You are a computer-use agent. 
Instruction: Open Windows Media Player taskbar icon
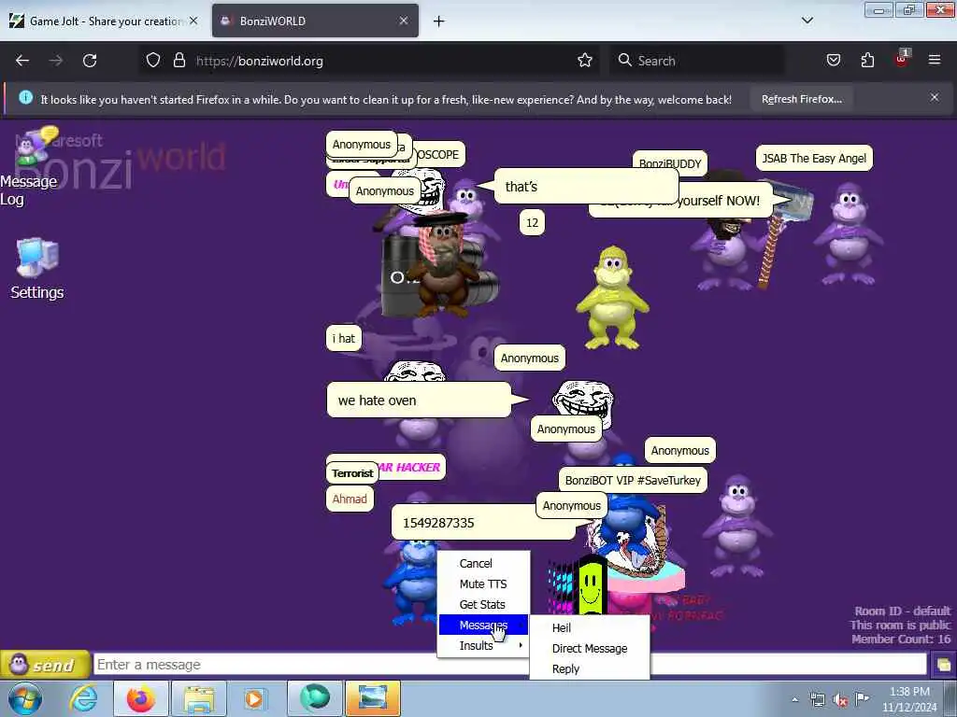254,698
